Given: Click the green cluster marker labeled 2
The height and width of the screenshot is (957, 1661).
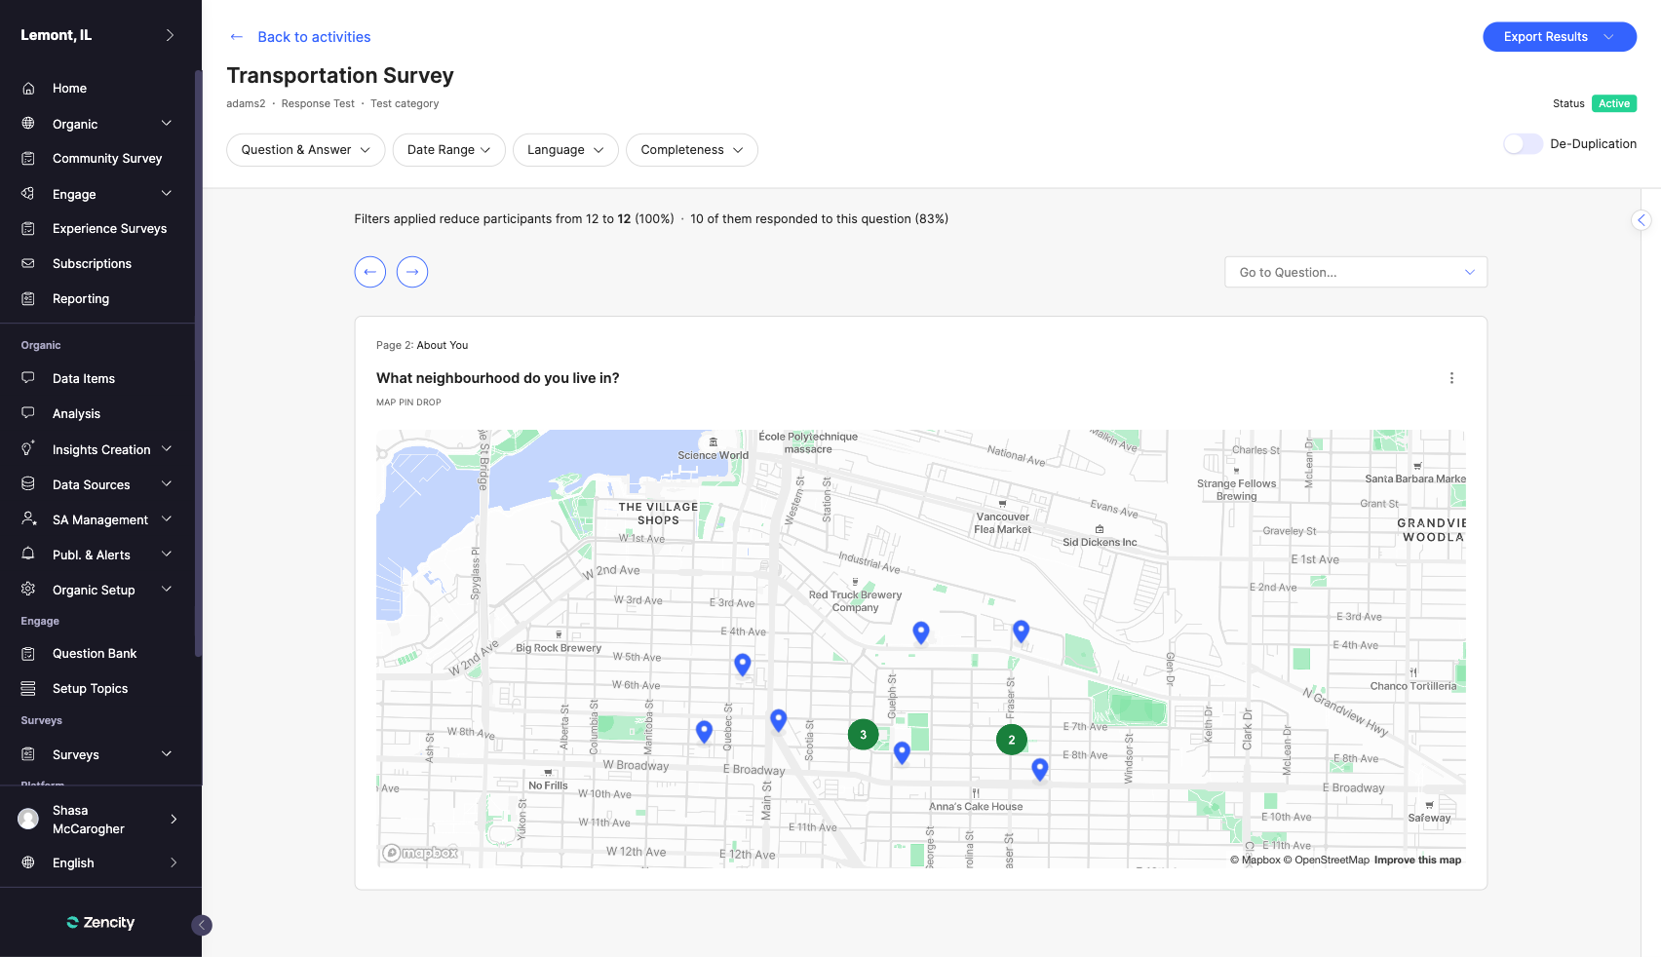Looking at the screenshot, I should point(1011,740).
